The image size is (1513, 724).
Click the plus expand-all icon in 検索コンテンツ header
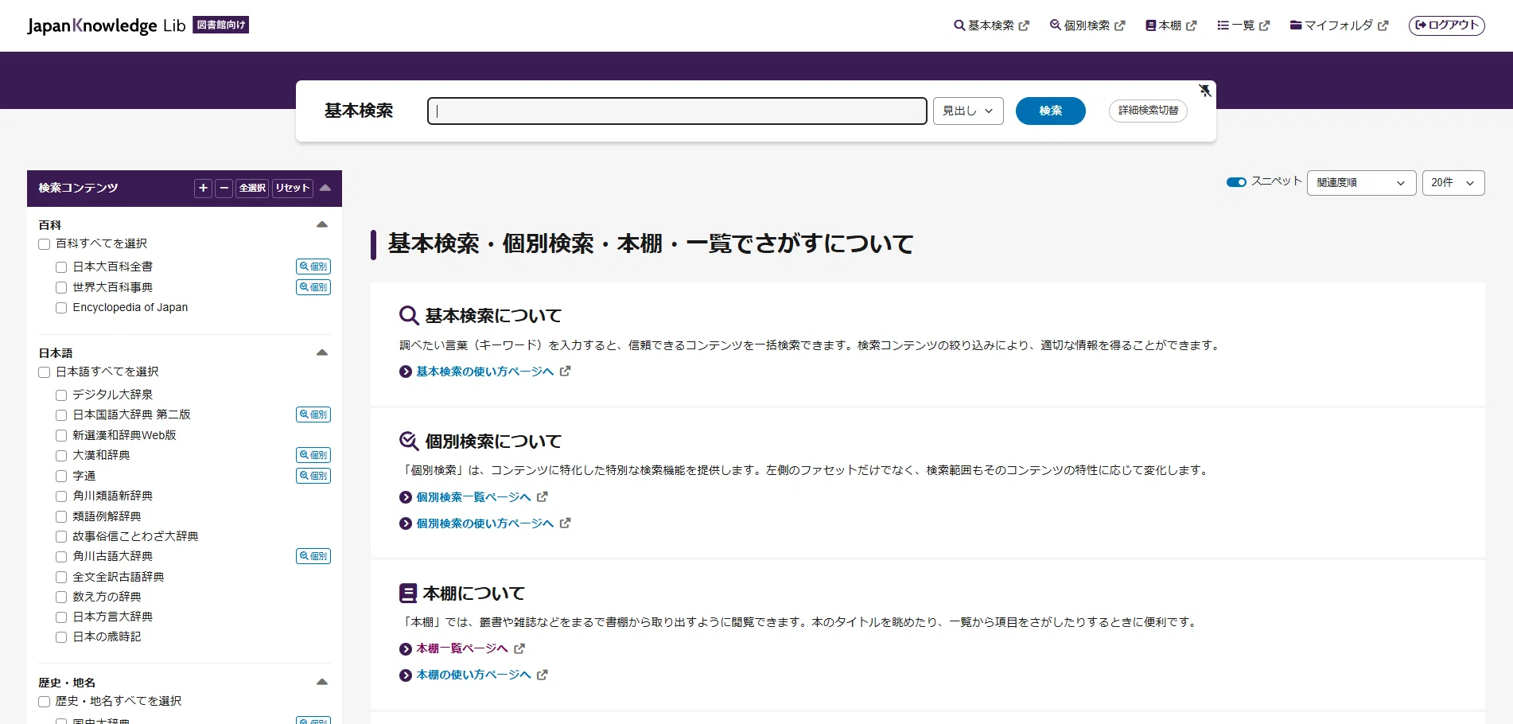[204, 188]
